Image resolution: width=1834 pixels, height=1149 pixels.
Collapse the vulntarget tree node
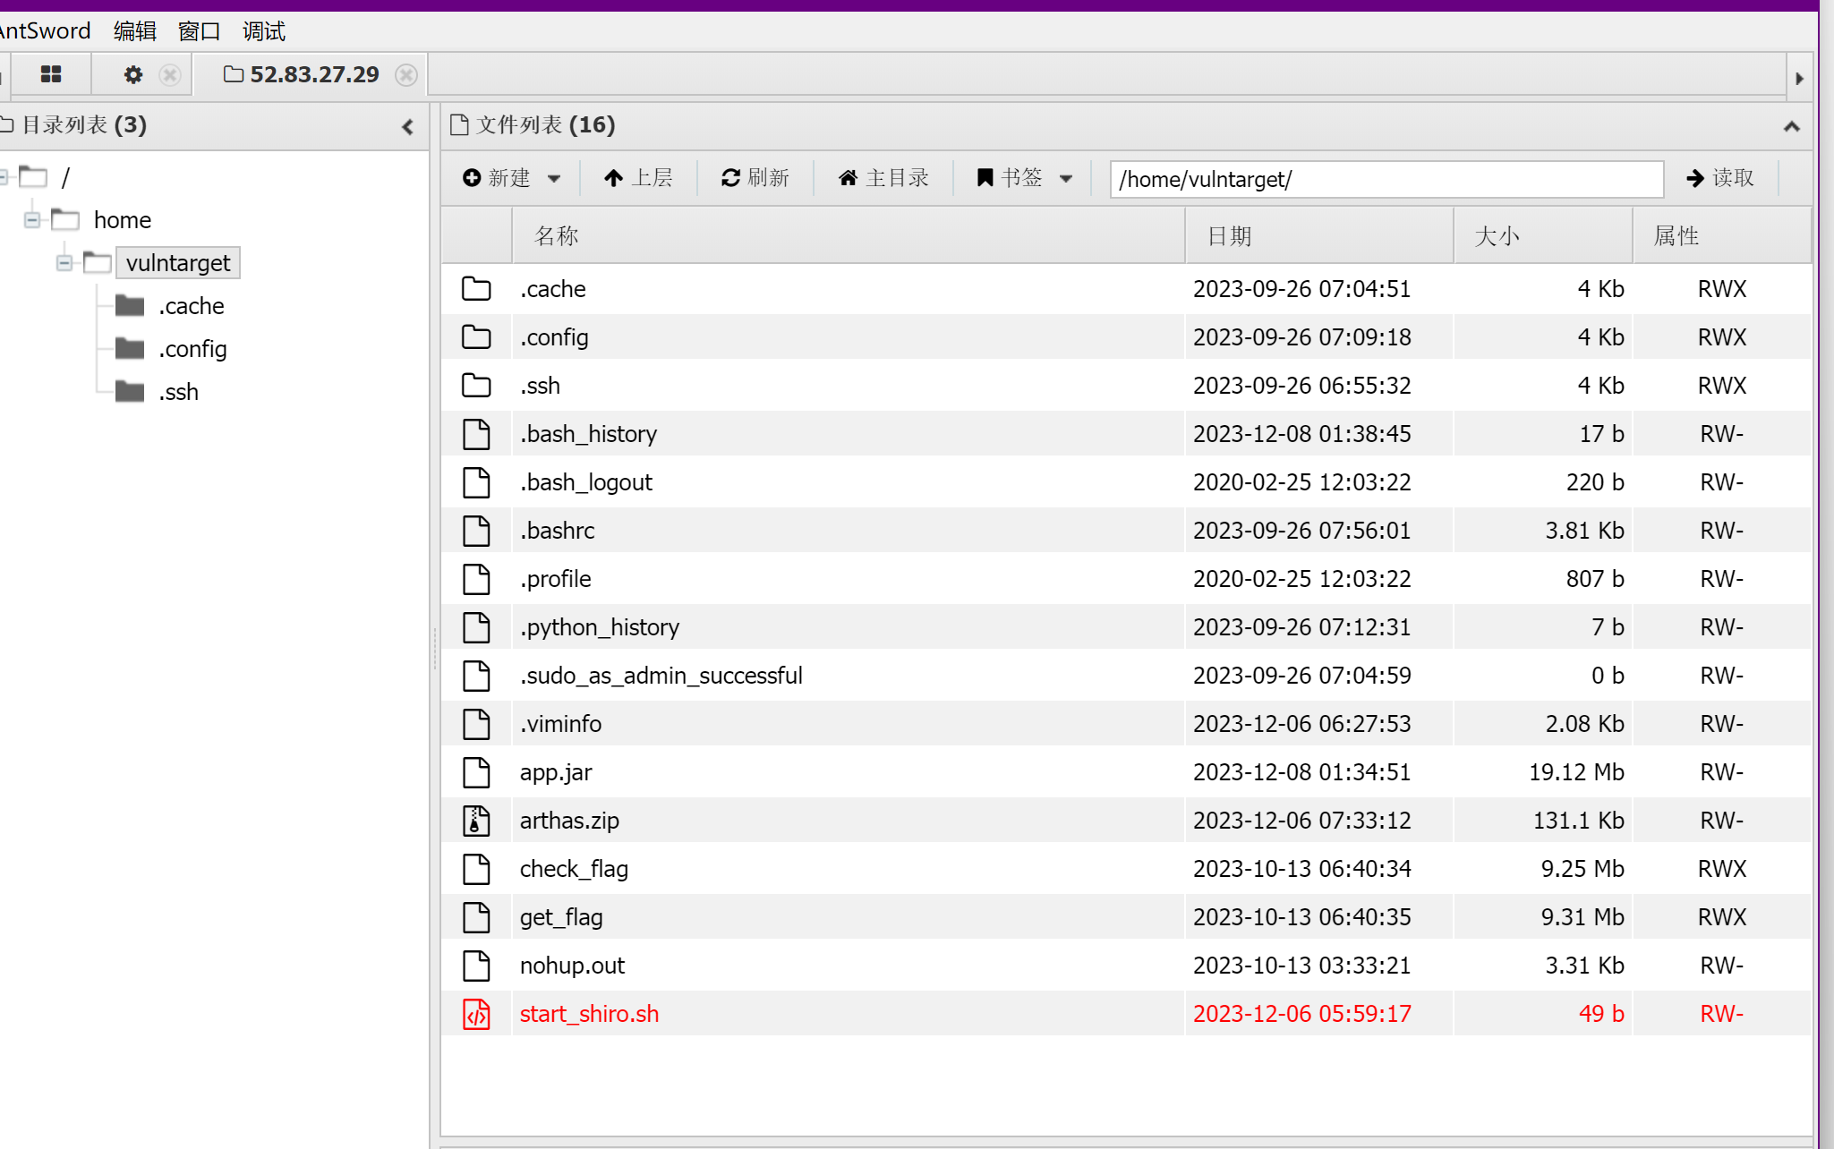click(x=64, y=263)
